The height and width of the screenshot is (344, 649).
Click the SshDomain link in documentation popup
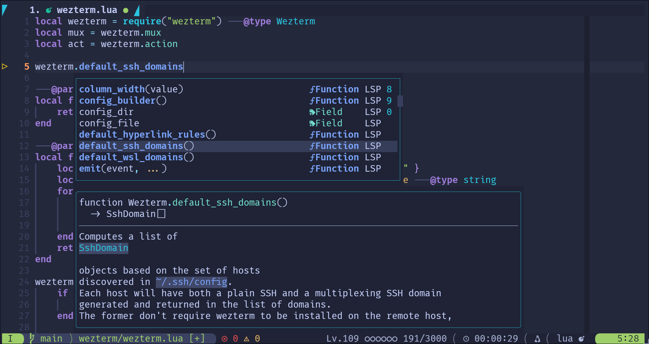[x=103, y=248]
